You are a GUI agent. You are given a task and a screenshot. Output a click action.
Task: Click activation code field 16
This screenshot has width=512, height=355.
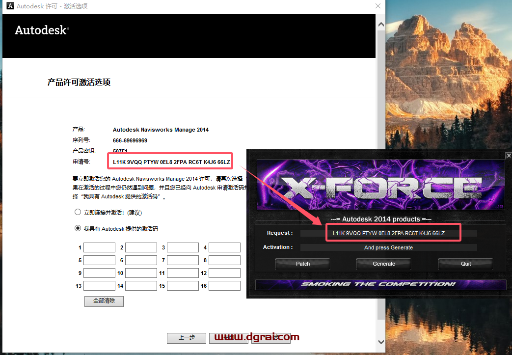coord(225,285)
